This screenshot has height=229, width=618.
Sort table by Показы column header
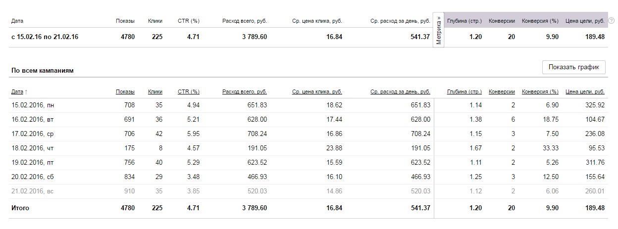coord(125,92)
